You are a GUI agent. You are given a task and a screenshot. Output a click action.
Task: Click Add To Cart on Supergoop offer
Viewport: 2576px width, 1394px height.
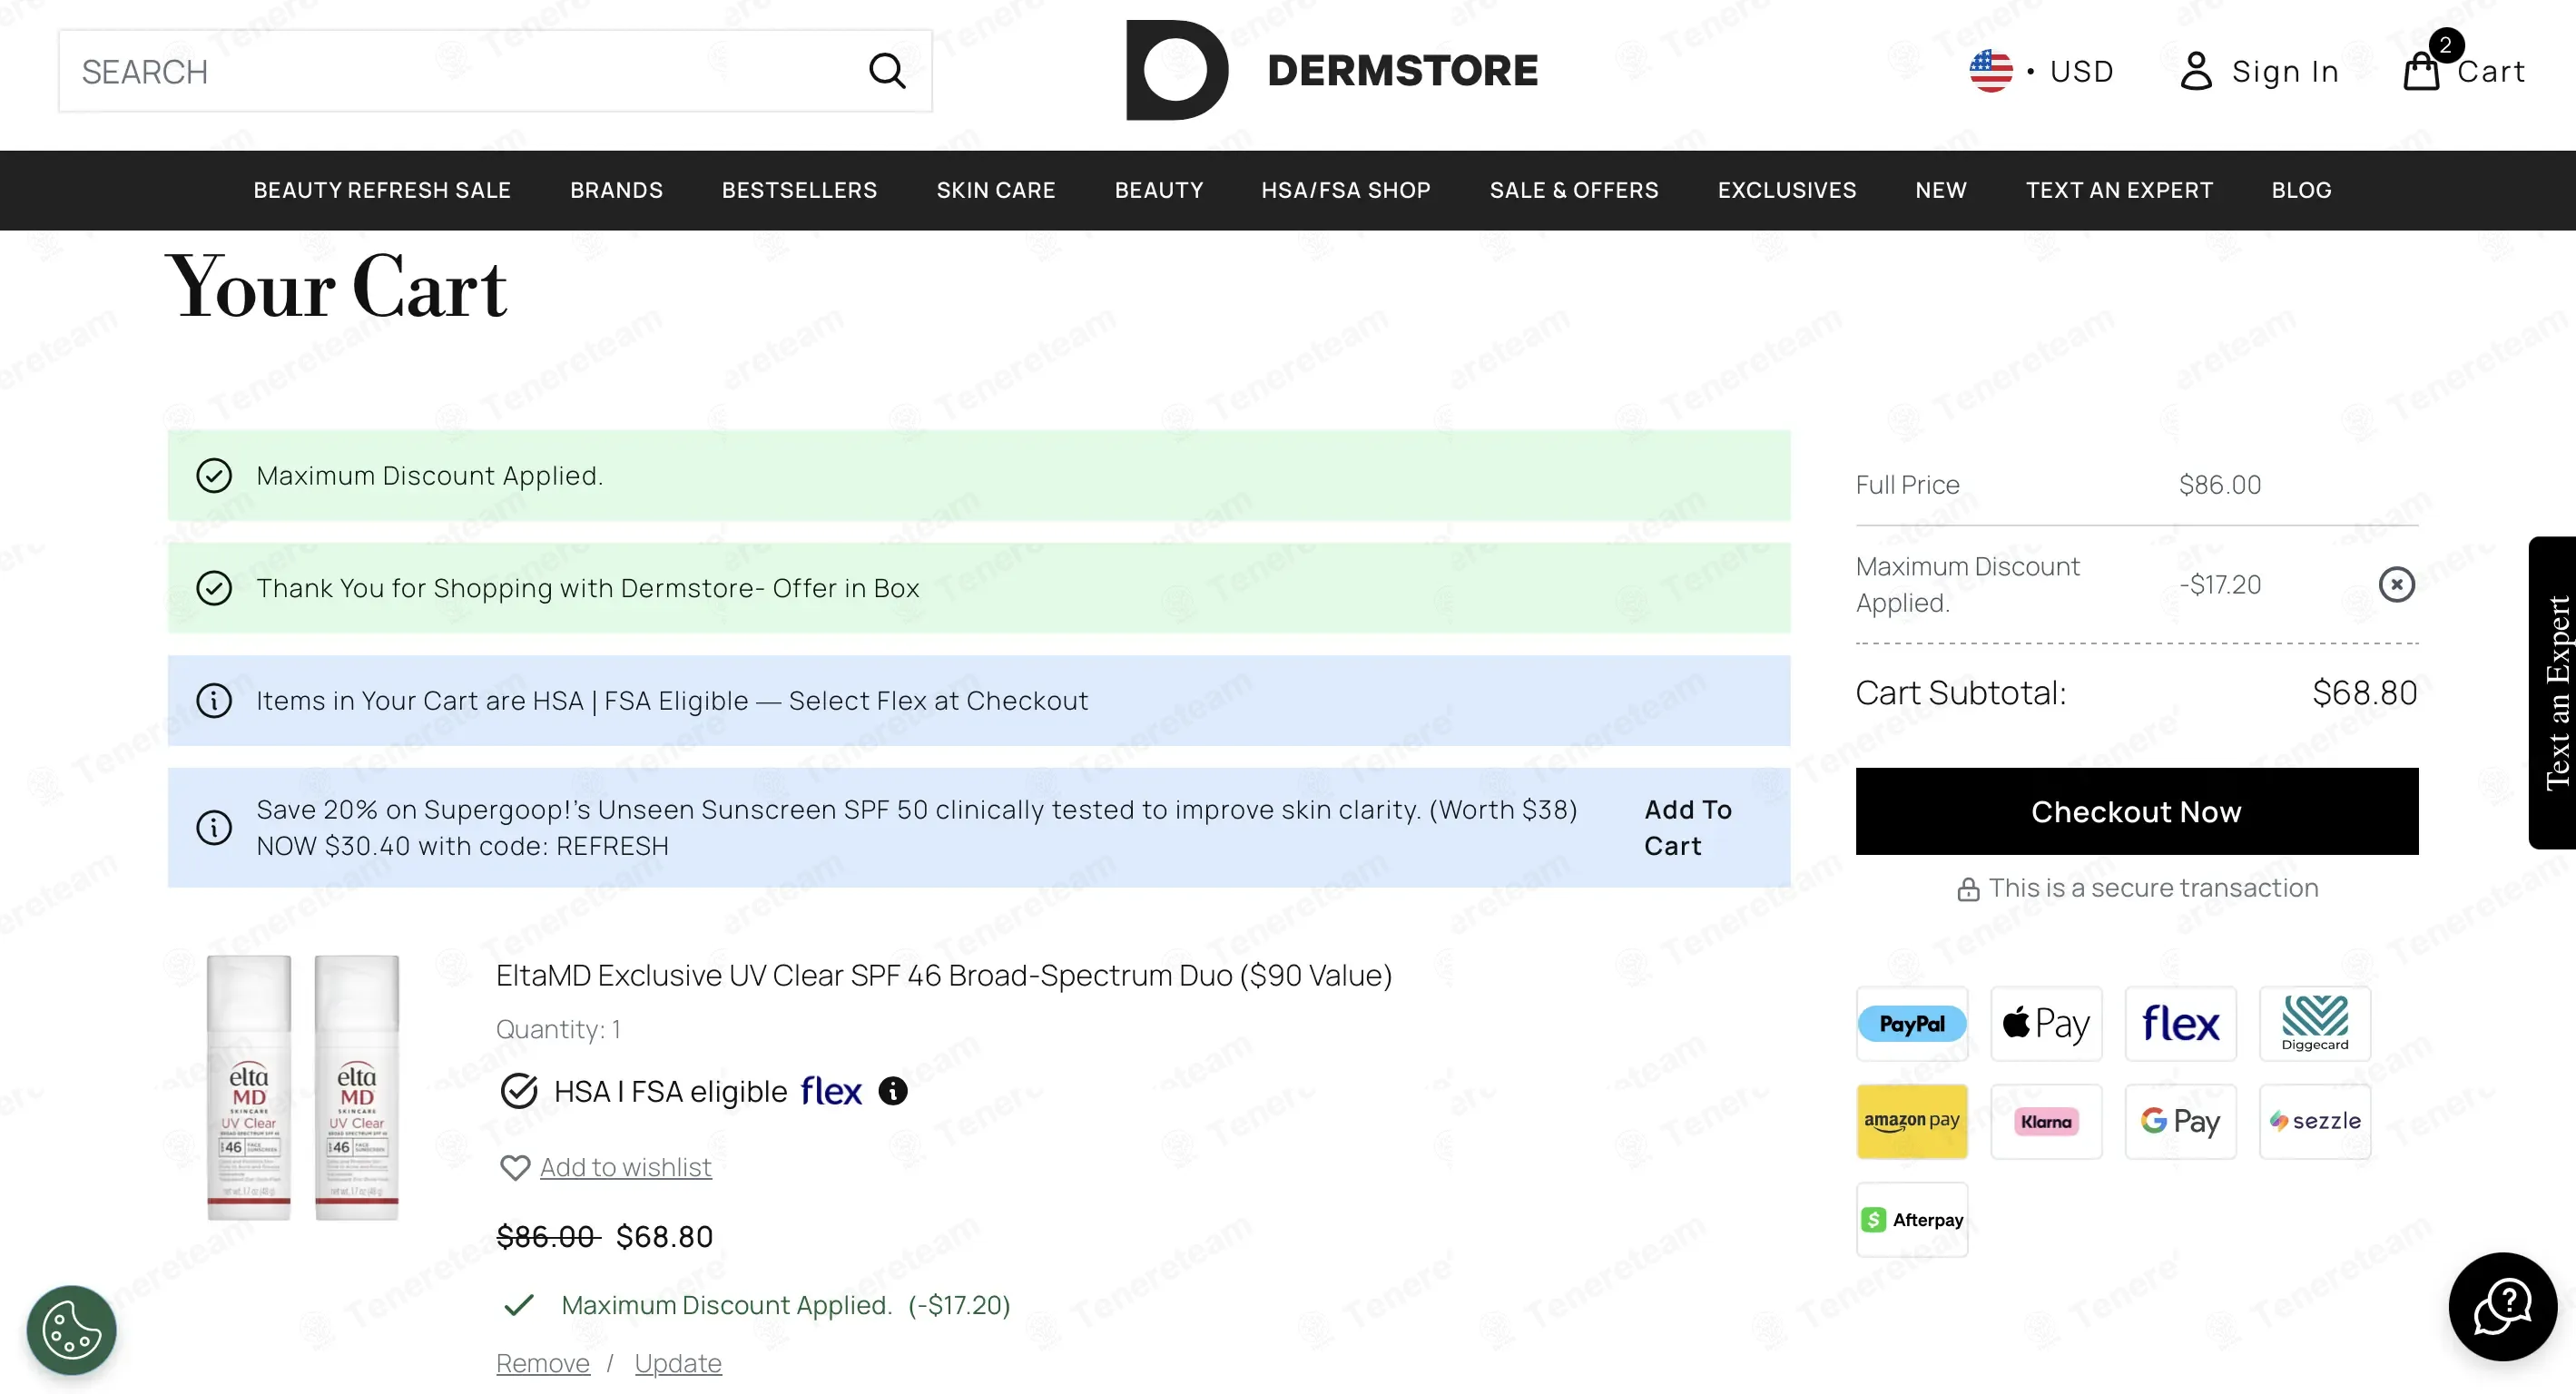(1688, 827)
